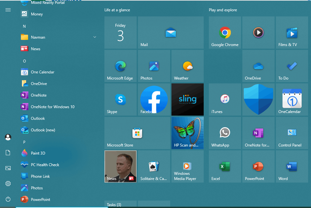Open One Calendar in app list
Viewport: 311px width, 208px height.
coord(59,72)
